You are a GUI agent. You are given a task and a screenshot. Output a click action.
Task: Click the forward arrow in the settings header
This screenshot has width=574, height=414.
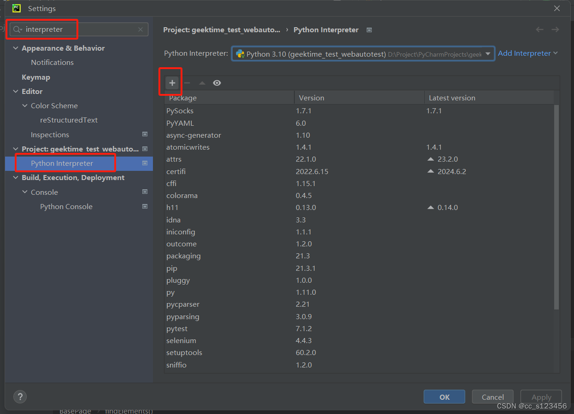555,29
